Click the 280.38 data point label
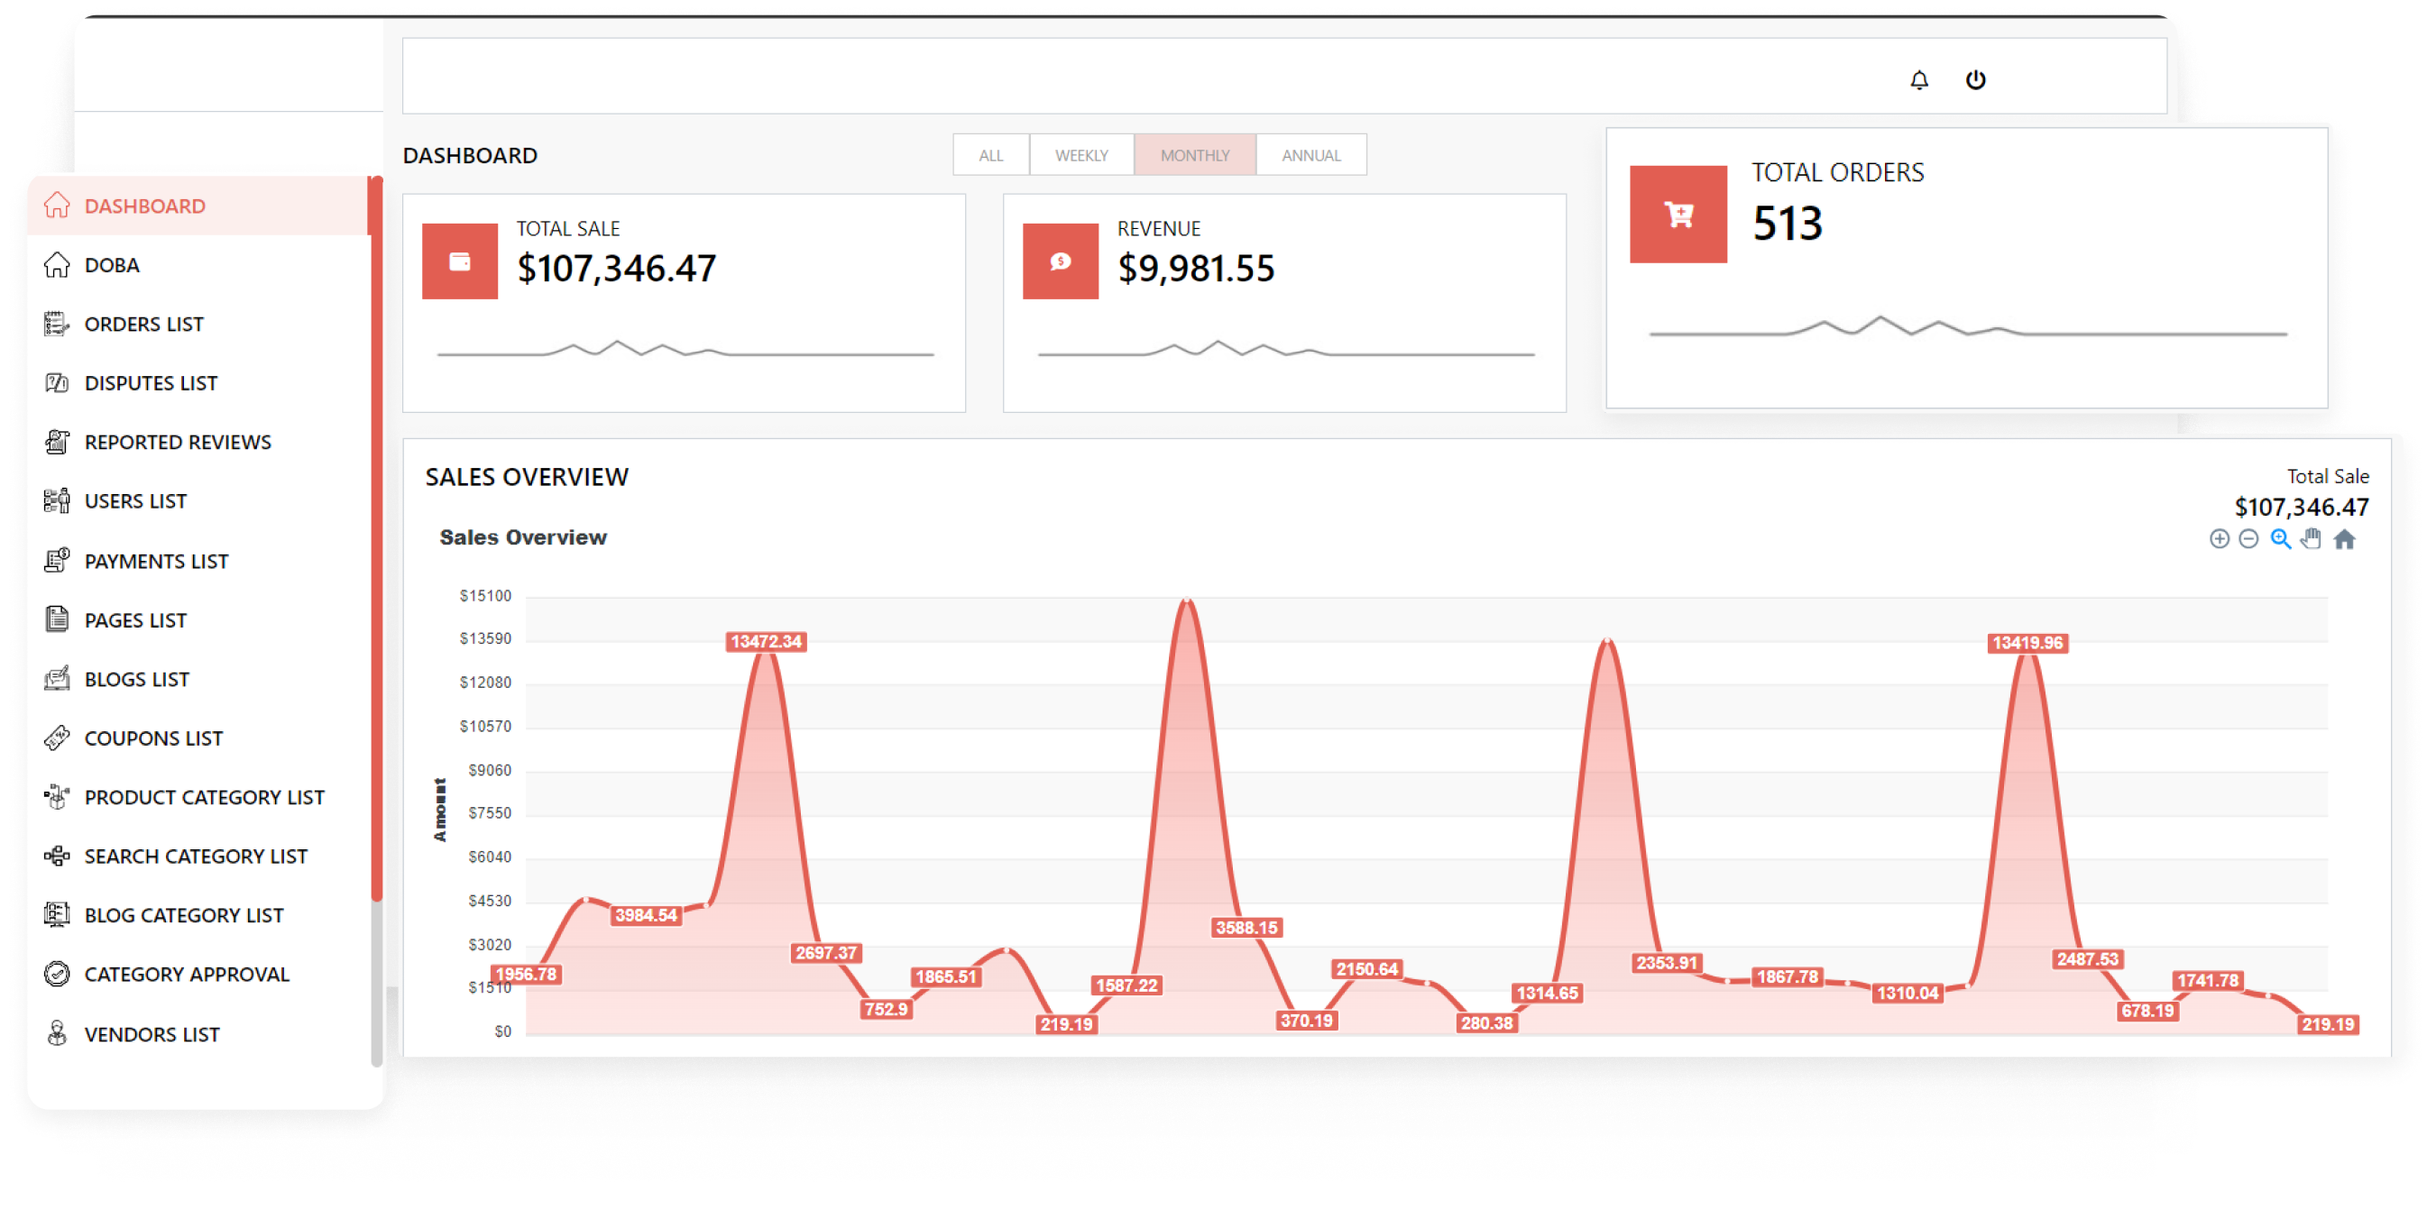 1486,1022
